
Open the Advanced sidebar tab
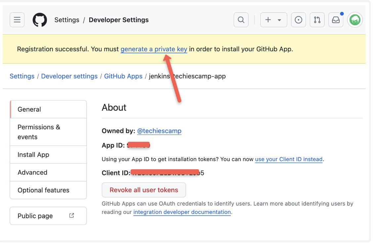coord(48,172)
